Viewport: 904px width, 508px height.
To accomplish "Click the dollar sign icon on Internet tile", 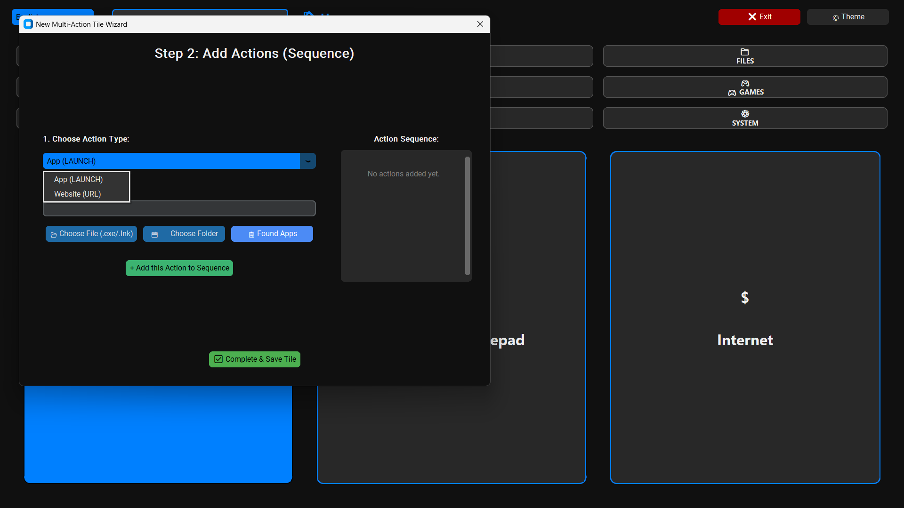I will tap(744, 297).
